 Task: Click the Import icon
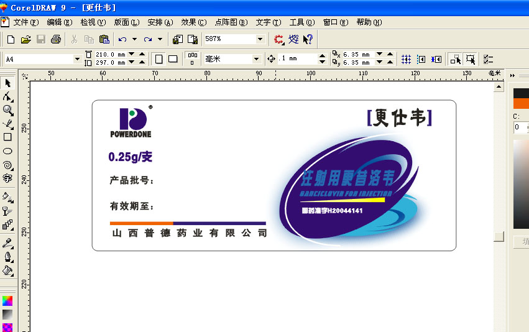[x=178, y=39]
